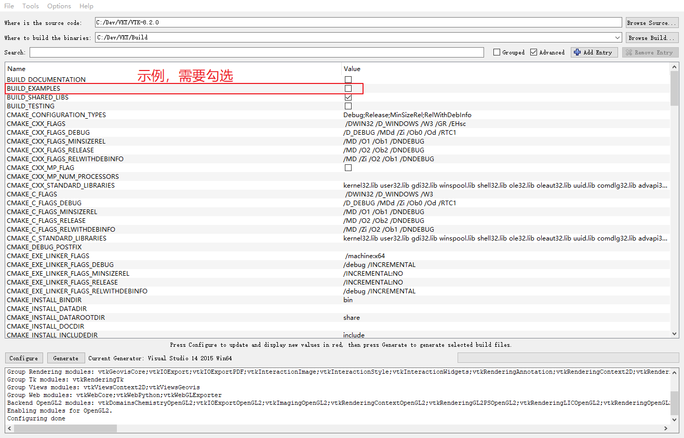Select the CMAKE_EXE_LINKER_FLAGS_DEBUG entry
This screenshot has height=438, width=684.
(60, 264)
